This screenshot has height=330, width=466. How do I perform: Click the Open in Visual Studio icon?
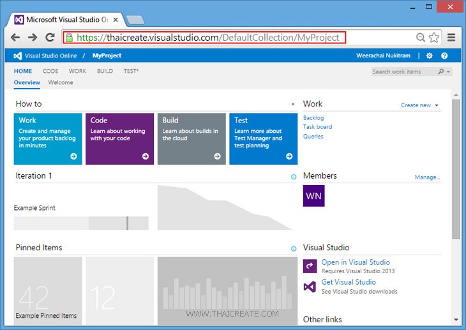coord(310,266)
